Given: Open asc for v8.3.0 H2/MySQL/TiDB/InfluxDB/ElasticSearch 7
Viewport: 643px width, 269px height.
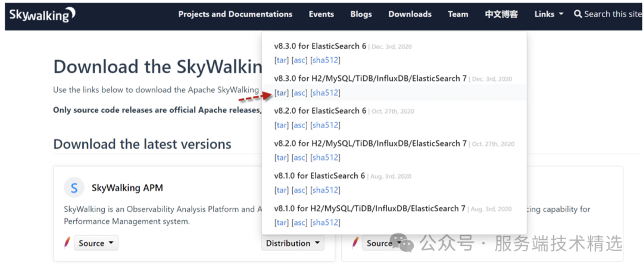Looking at the screenshot, I should (x=299, y=93).
